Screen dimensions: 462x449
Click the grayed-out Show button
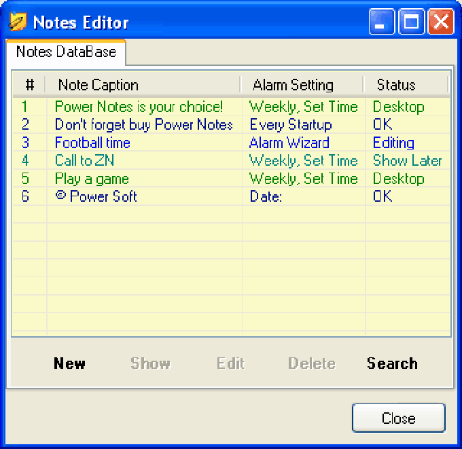(150, 363)
